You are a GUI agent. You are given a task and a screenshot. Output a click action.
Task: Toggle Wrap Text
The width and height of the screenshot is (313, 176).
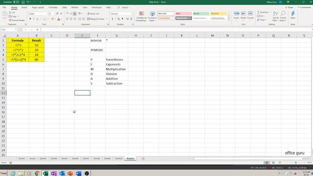point(93,14)
